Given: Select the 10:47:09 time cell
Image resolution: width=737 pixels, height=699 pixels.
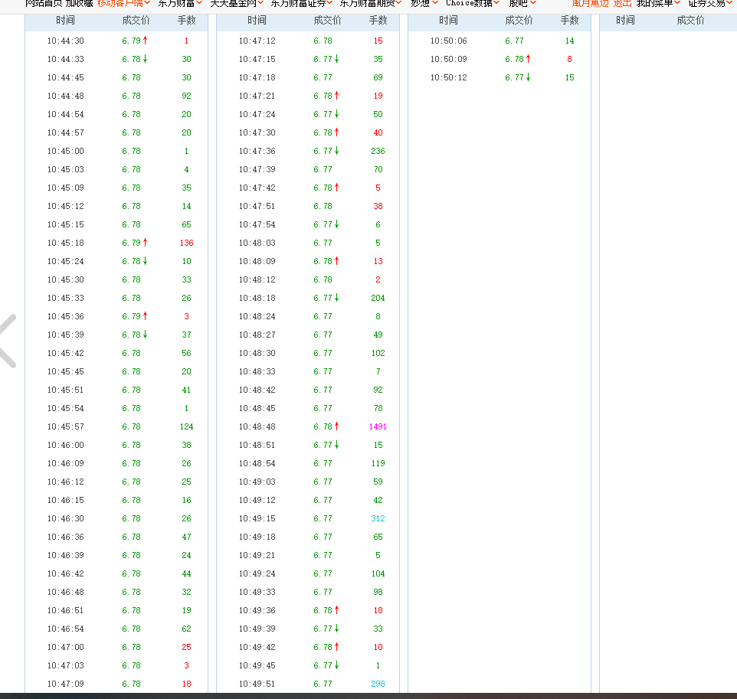Looking at the screenshot, I should [x=65, y=684].
